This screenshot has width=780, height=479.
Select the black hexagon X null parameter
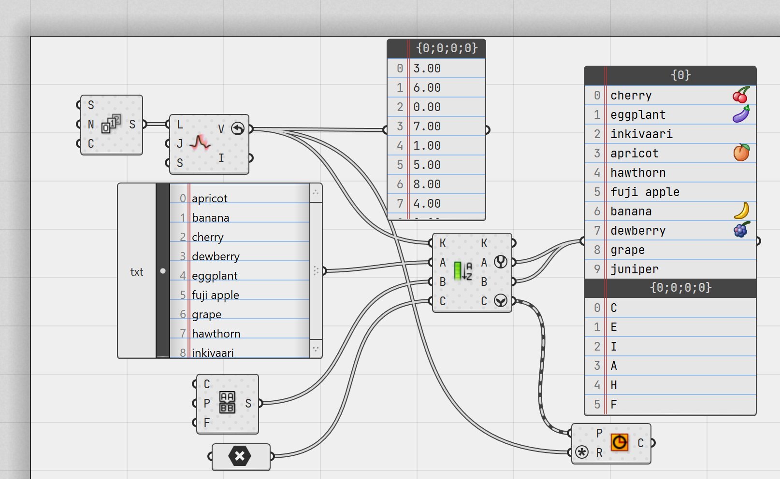tap(240, 456)
